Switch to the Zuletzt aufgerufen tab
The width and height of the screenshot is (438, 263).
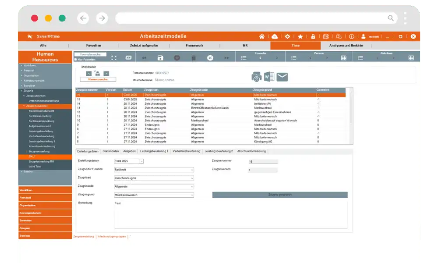[144, 46]
